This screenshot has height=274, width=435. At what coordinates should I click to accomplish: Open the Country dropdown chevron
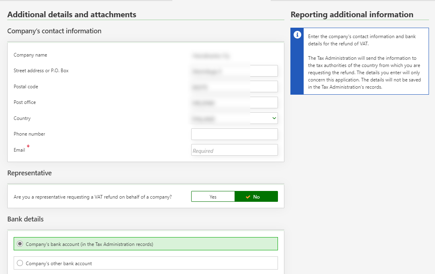(274, 118)
